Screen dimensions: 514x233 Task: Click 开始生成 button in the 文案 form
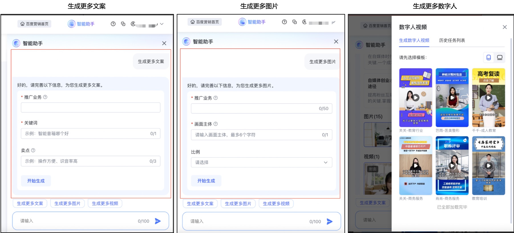coord(36,181)
